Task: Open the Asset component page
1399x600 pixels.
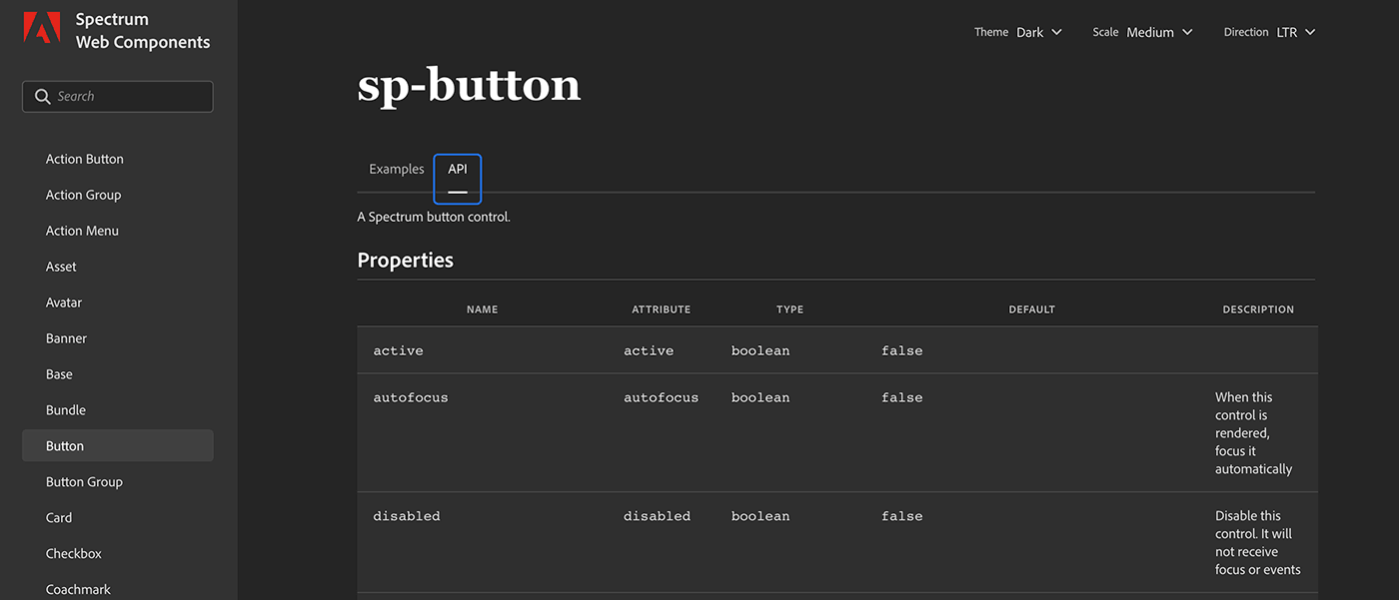Action: pos(61,267)
